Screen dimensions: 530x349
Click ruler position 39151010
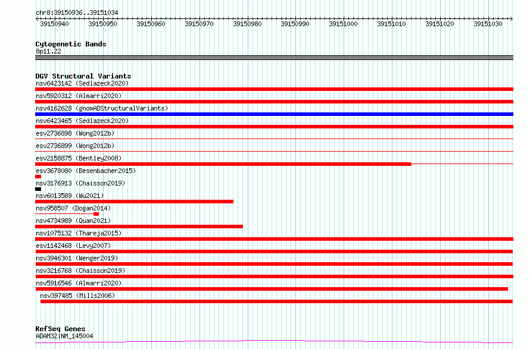pos(391,24)
